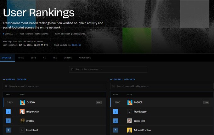Click YOU badge in offchain 0x500k row

pyautogui.click(x=206, y=103)
